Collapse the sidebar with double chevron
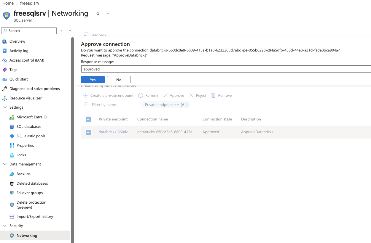This screenshot has height=243, width=371. [70, 31]
